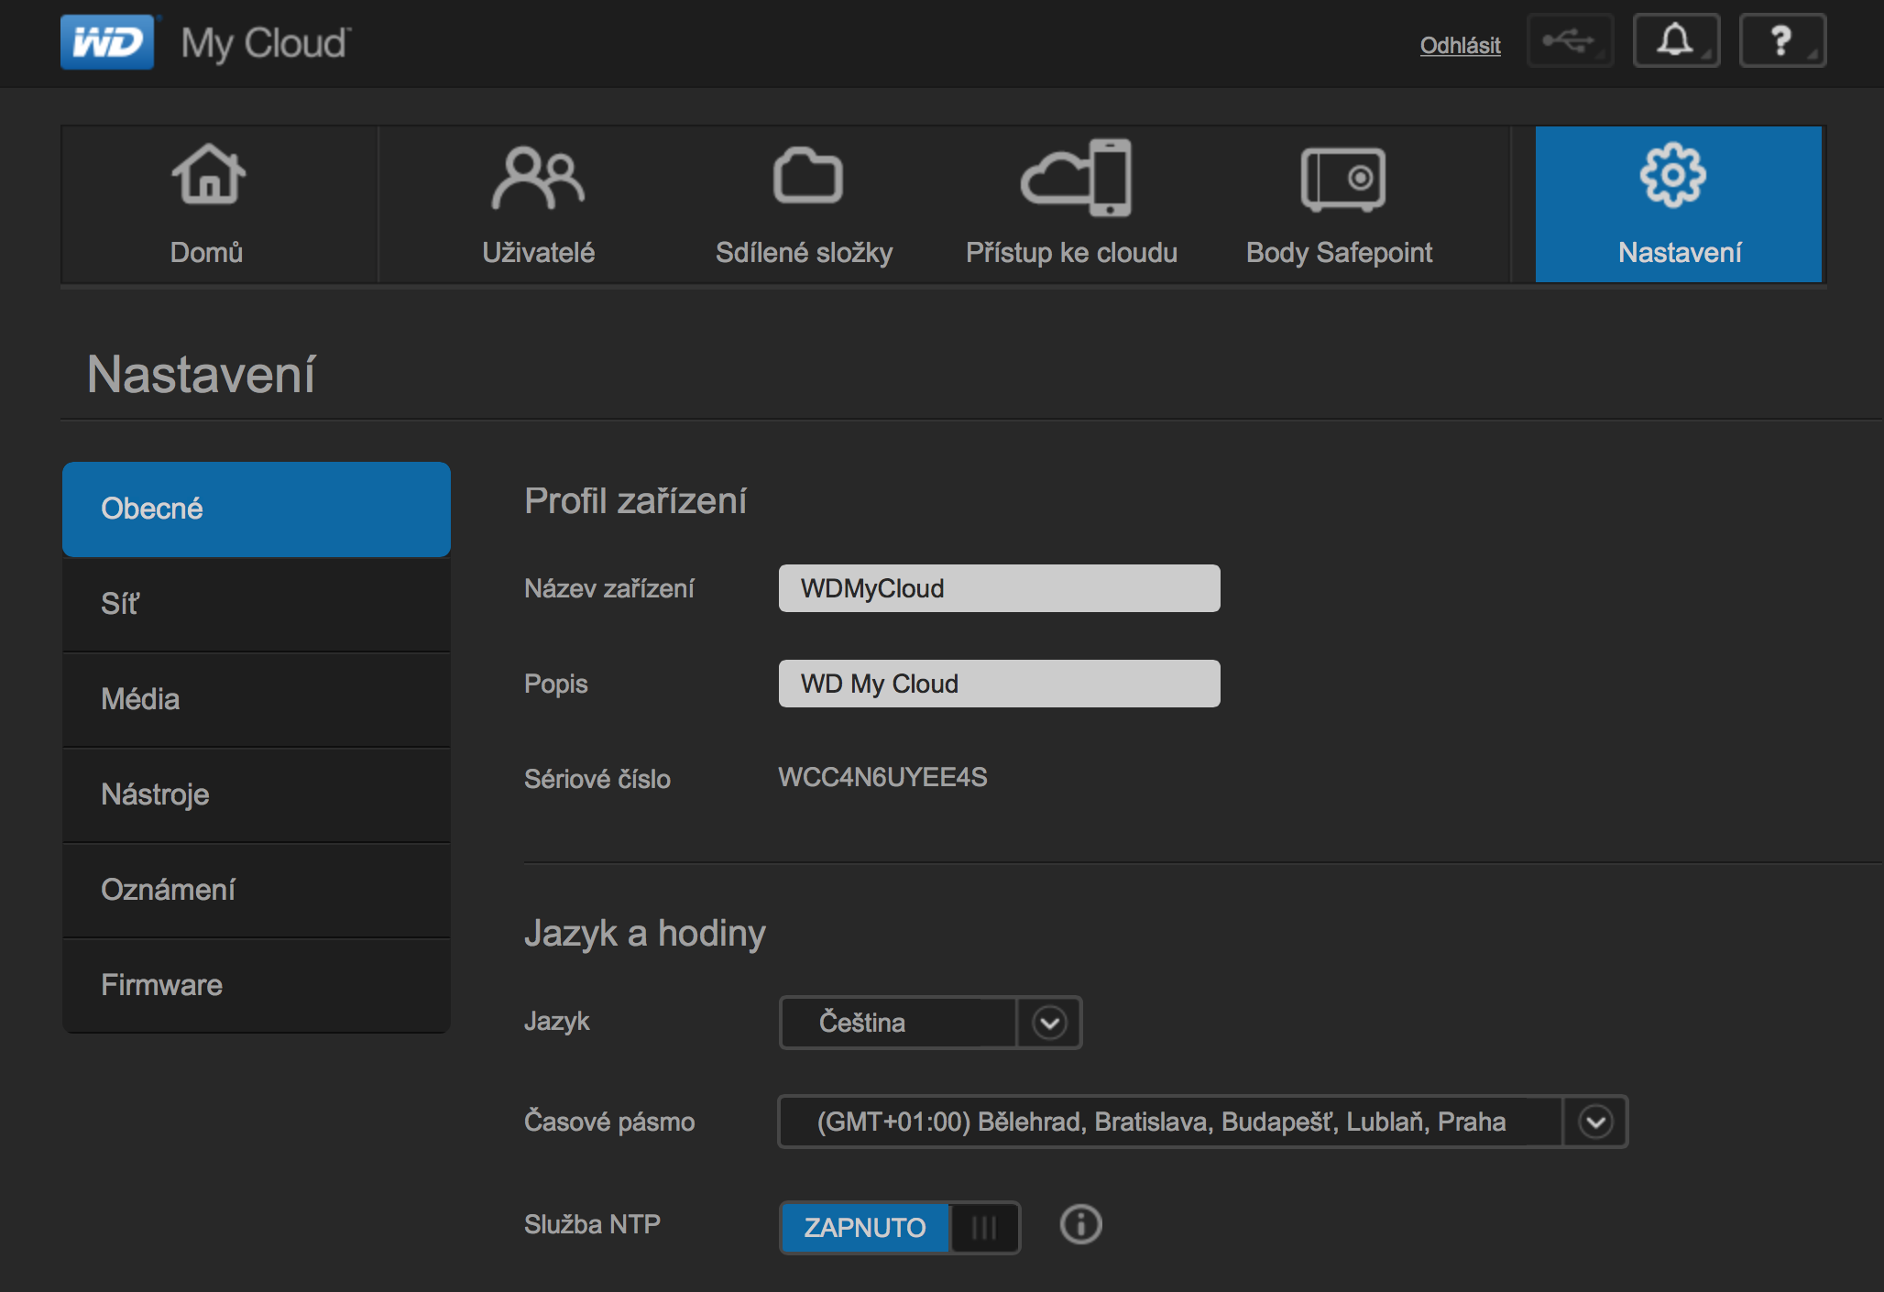Open the Body Safepoint safe icon
Screen dimensions: 1884x1292
pos(1342,179)
